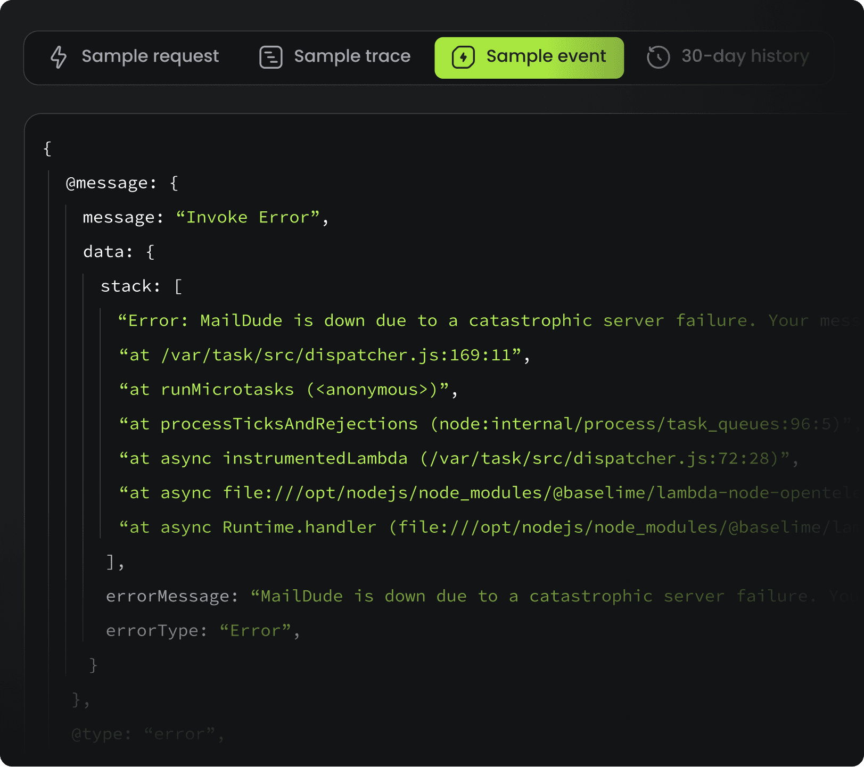Click the event bolt icon in the green tab

tap(463, 57)
